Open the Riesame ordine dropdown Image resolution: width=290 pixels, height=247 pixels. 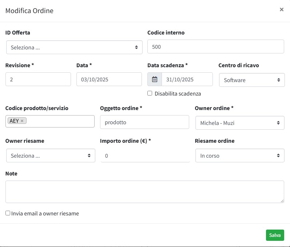coord(240,155)
